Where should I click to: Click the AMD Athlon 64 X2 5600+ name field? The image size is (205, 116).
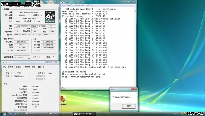click(29, 12)
